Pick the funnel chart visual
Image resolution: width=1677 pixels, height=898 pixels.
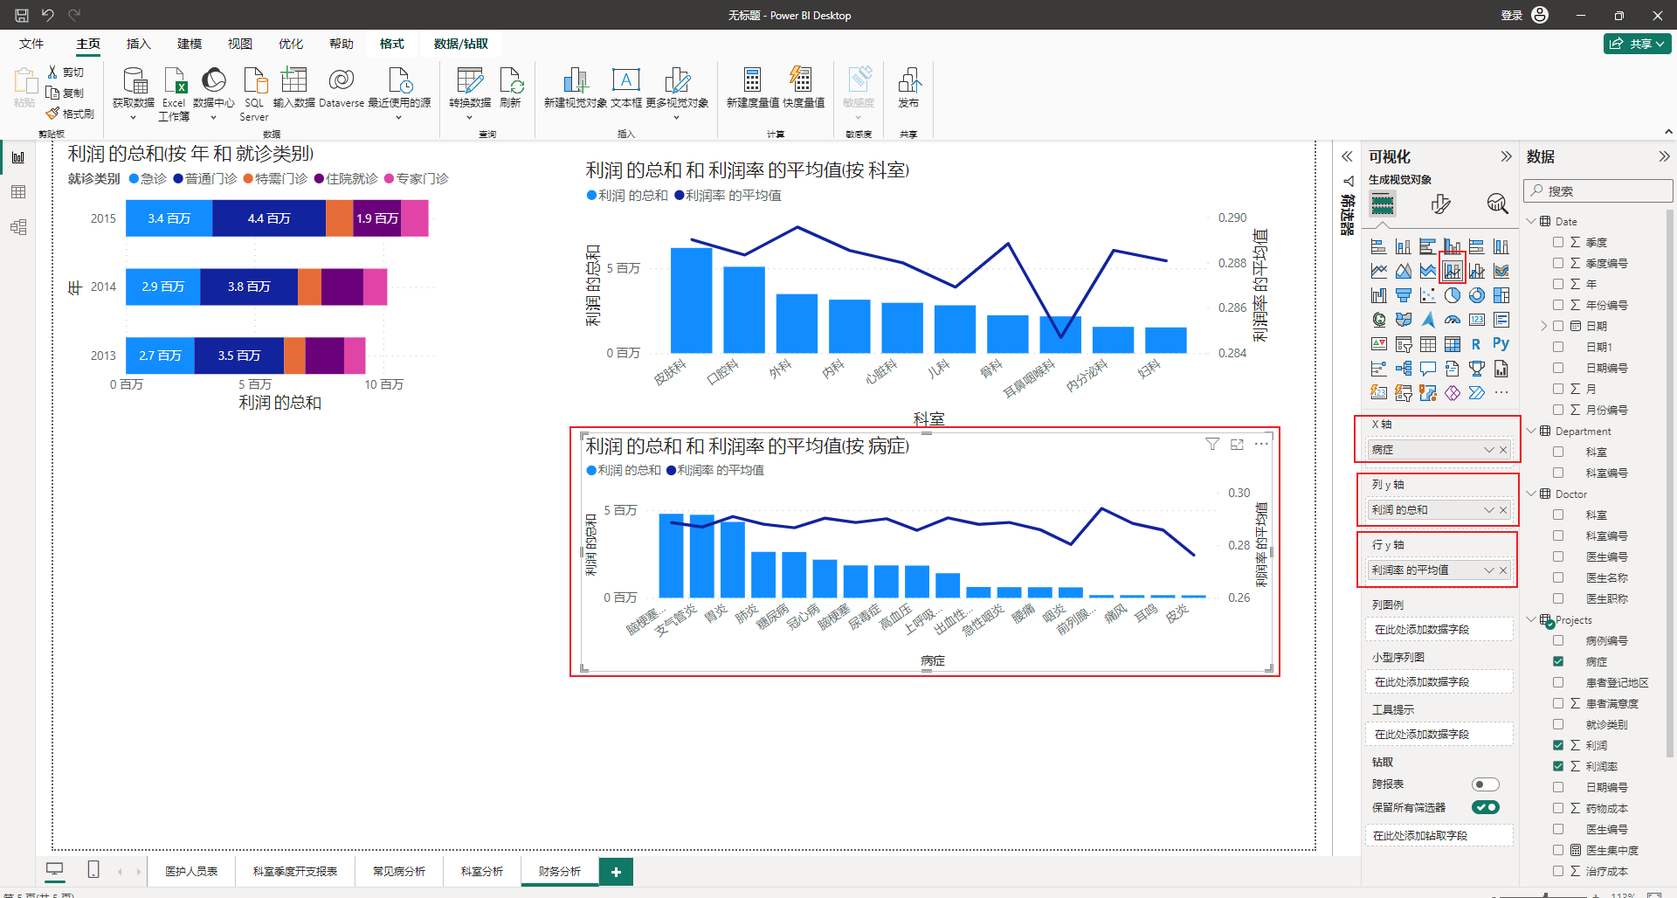(x=1403, y=295)
